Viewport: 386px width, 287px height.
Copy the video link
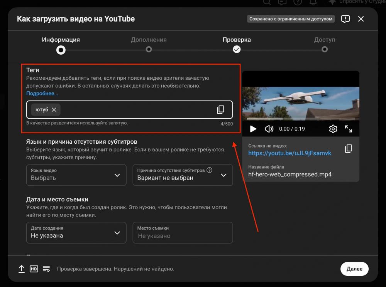[348, 148]
